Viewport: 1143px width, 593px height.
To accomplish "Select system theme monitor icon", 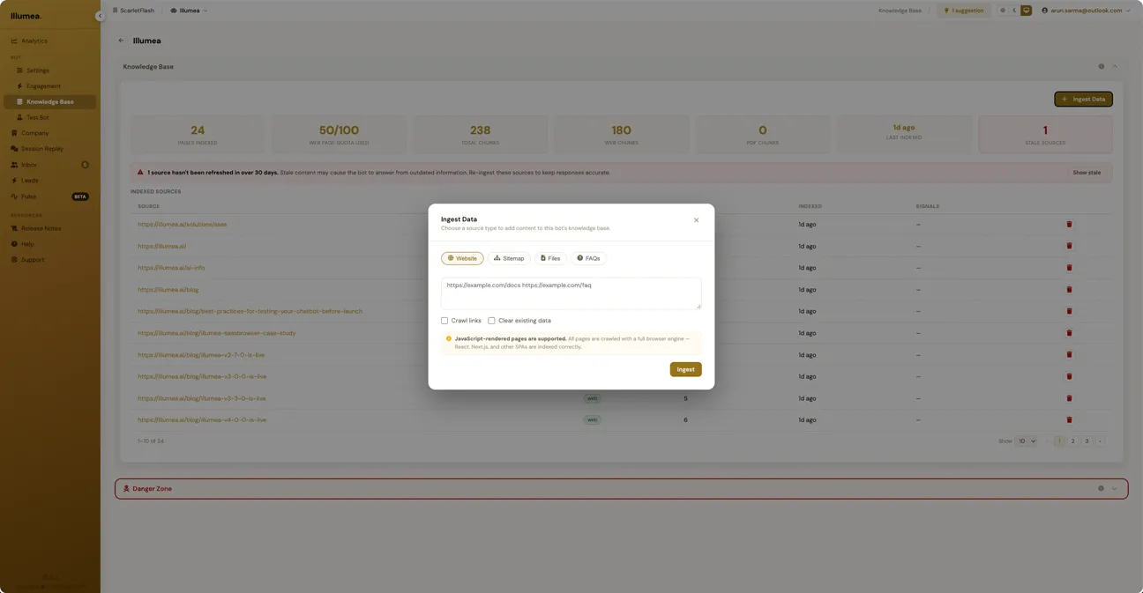I will pyautogui.click(x=1026, y=11).
